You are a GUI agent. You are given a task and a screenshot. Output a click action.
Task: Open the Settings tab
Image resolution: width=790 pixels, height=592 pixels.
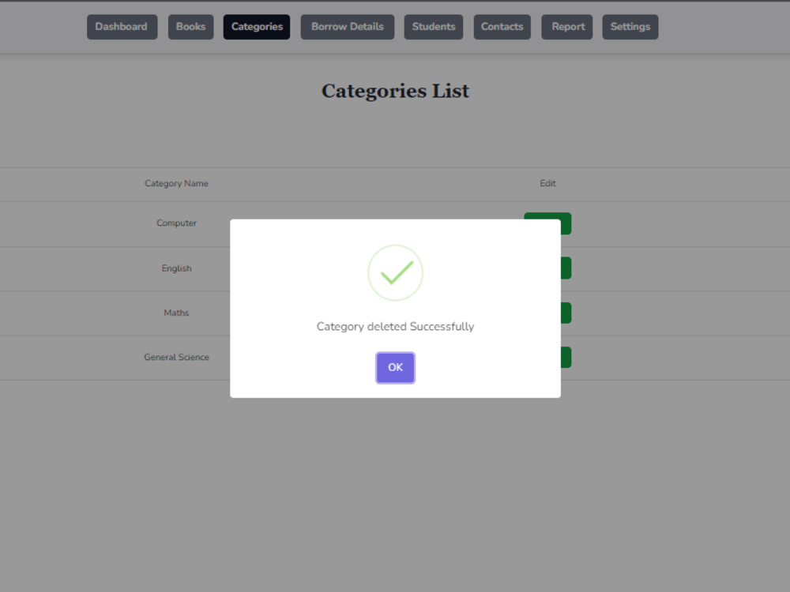pyautogui.click(x=630, y=26)
